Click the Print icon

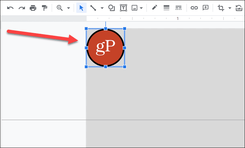33,8
